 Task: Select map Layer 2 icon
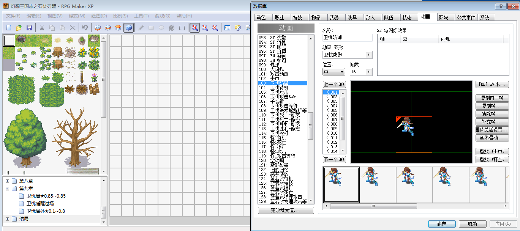[108, 28]
